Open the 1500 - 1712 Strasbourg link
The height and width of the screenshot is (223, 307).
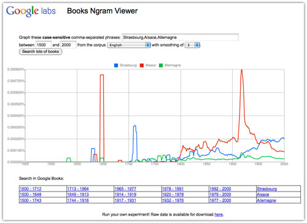[31, 189]
